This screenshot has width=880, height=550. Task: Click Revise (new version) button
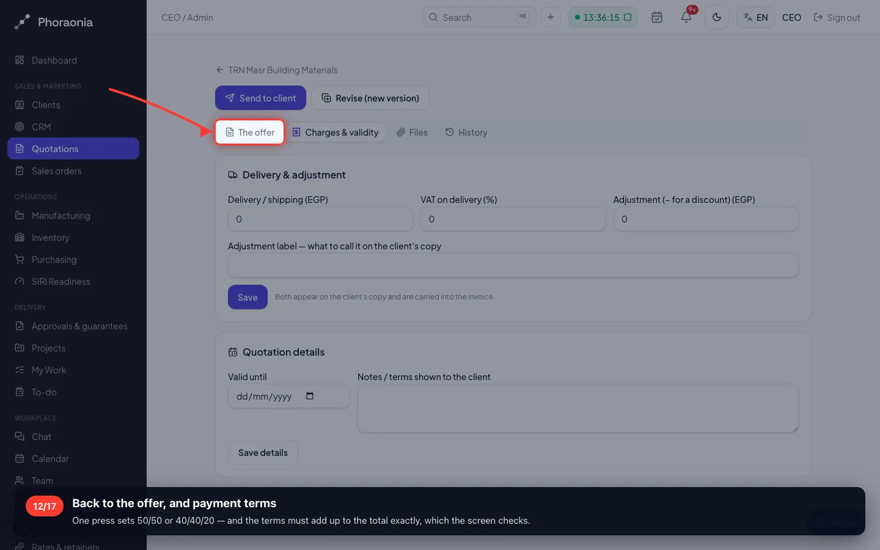click(370, 98)
